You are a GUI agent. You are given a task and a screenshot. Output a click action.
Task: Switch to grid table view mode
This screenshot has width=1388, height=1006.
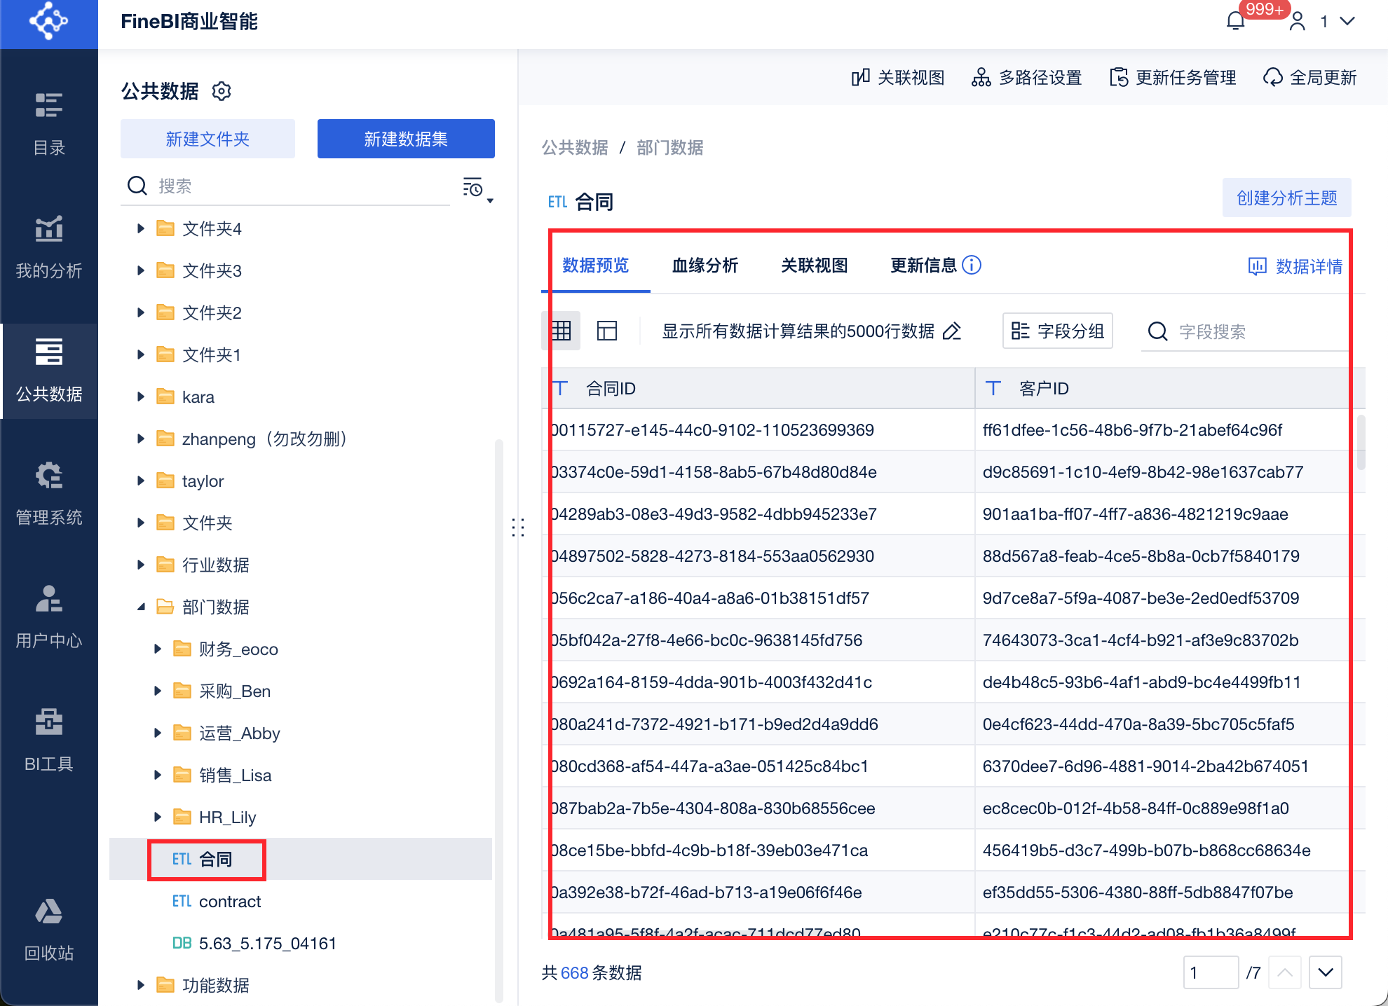click(562, 331)
